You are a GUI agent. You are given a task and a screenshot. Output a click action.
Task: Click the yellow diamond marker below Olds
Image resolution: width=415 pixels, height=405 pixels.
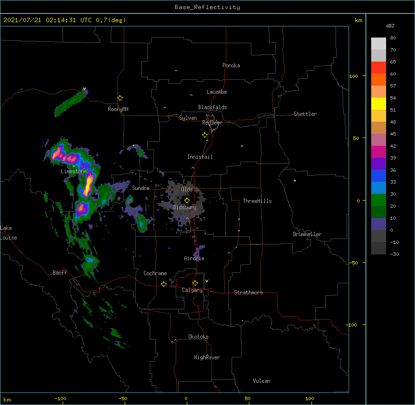187,201
